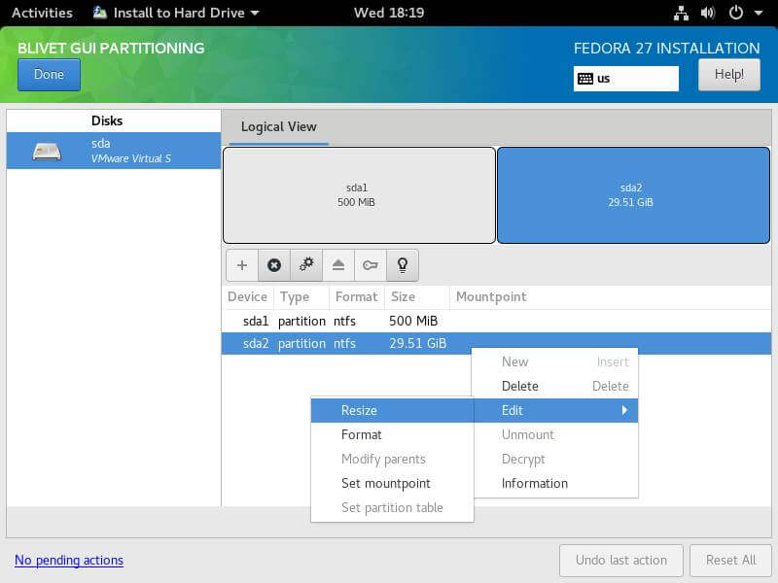
Task: Click the Type column header
Action: click(x=301, y=297)
